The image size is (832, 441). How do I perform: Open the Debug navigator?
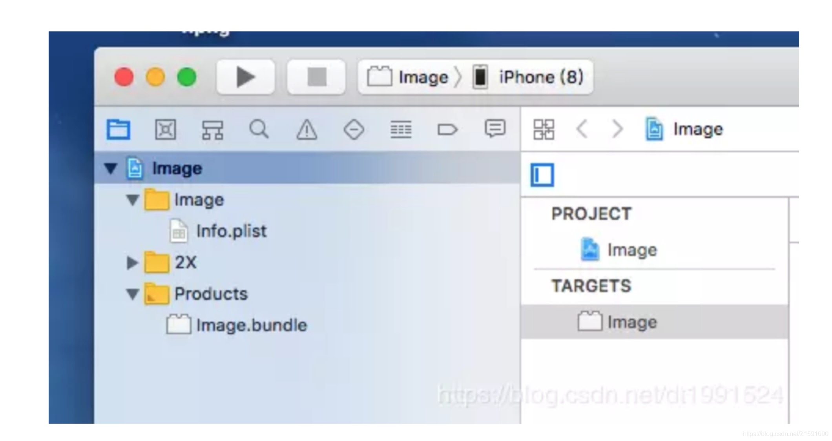tap(401, 129)
